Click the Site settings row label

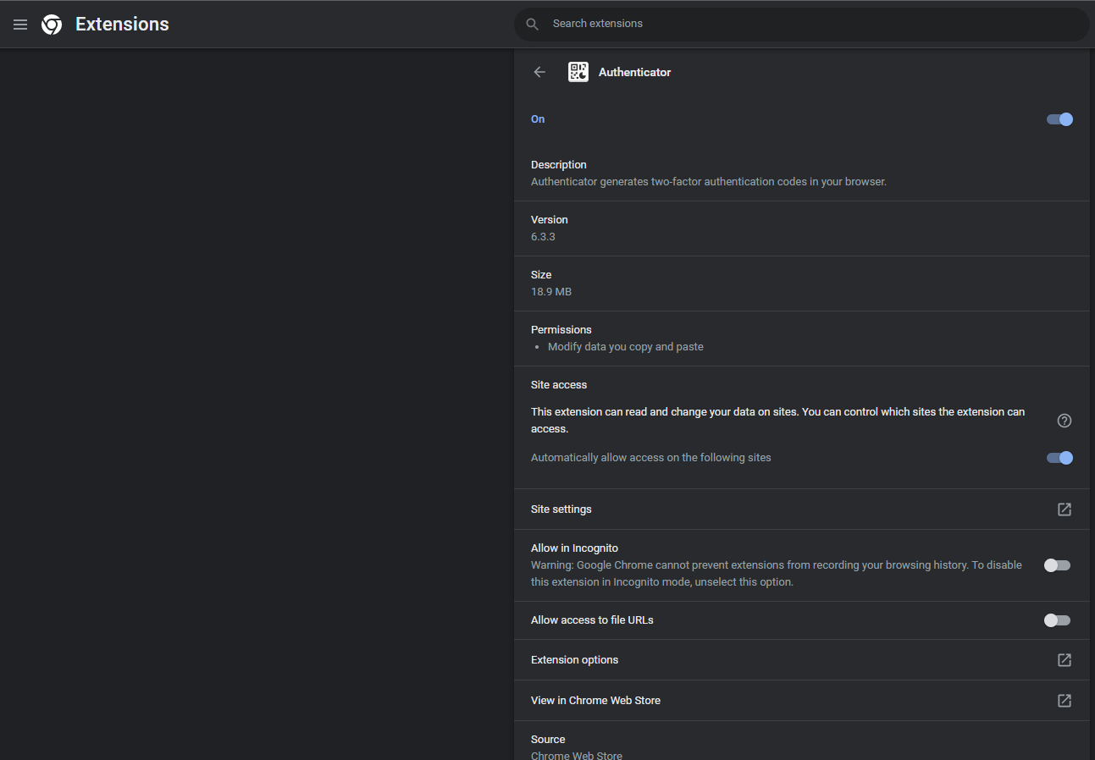click(561, 509)
